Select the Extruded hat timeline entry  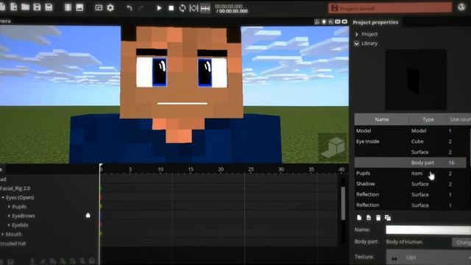point(13,244)
